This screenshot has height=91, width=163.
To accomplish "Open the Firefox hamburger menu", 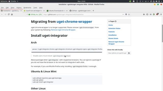I will (161, 14).
